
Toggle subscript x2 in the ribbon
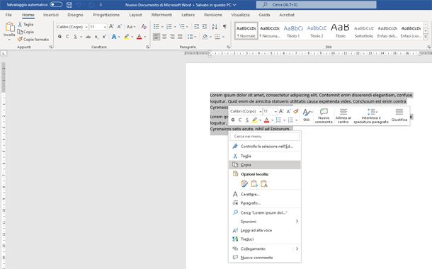96,37
